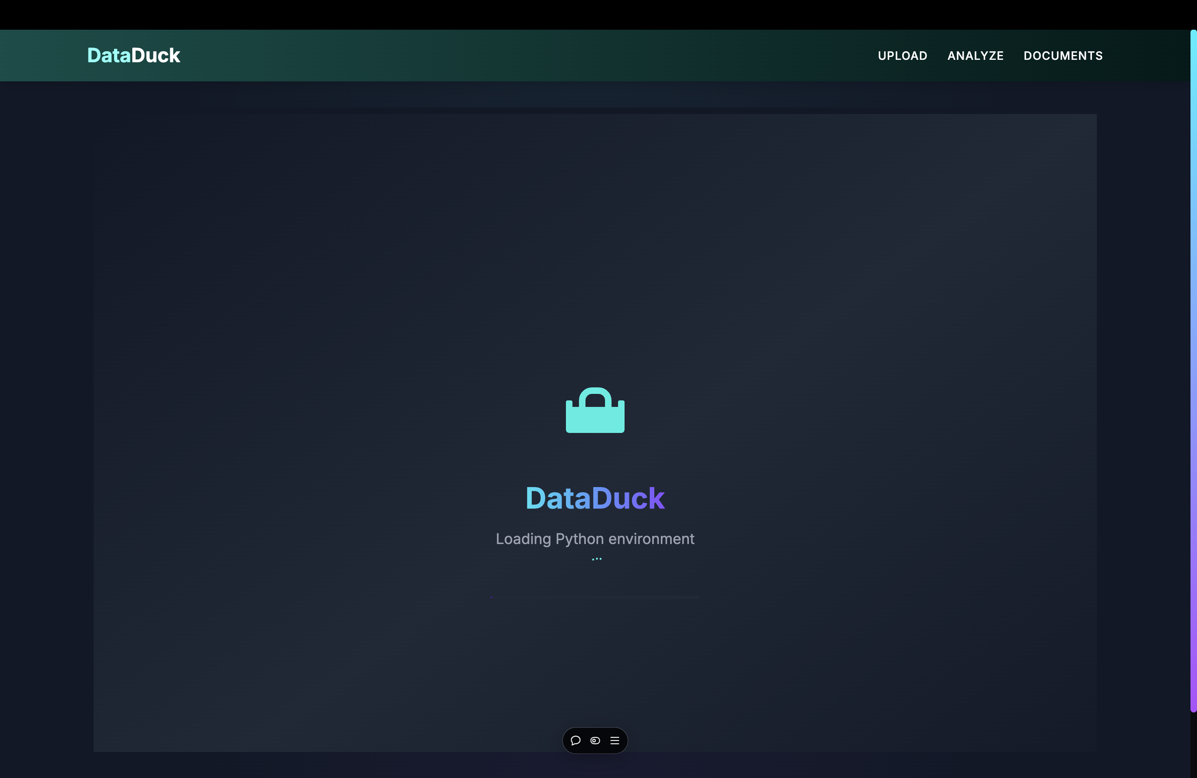Go to the Analyze section
1197x778 pixels.
(x=975, y=56)
